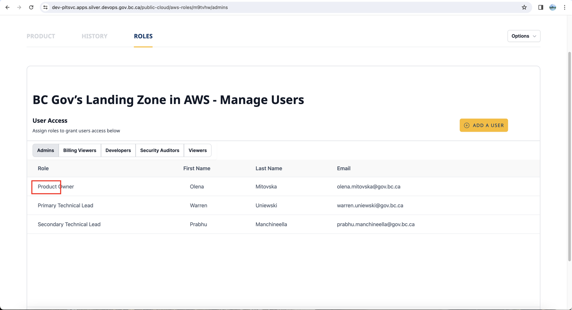The width and height of the screenshot is (572, 310).
Task: Bookmark this page with the star
Action: click(524, 7)
